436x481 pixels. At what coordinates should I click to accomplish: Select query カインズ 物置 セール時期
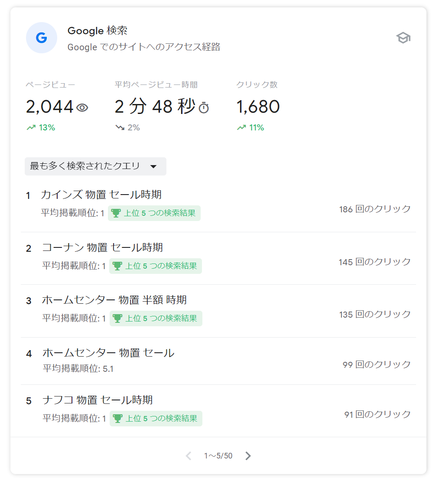click(101, 195)
